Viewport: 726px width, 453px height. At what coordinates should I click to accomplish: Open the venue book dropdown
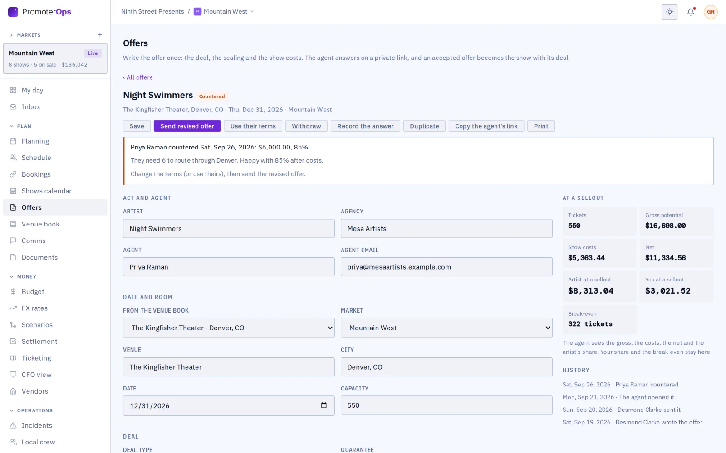229,328
